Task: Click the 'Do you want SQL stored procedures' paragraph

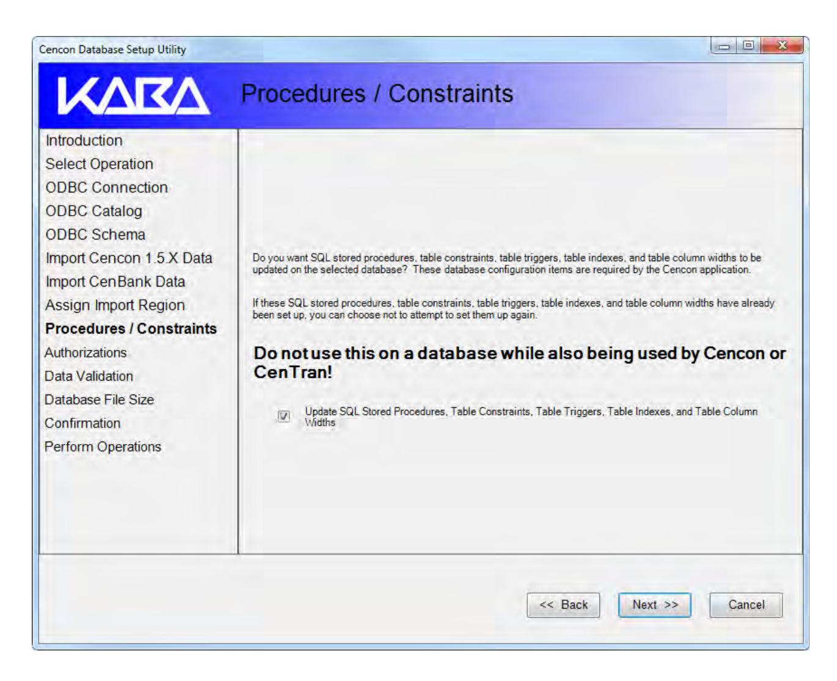Action: [507, 264]
